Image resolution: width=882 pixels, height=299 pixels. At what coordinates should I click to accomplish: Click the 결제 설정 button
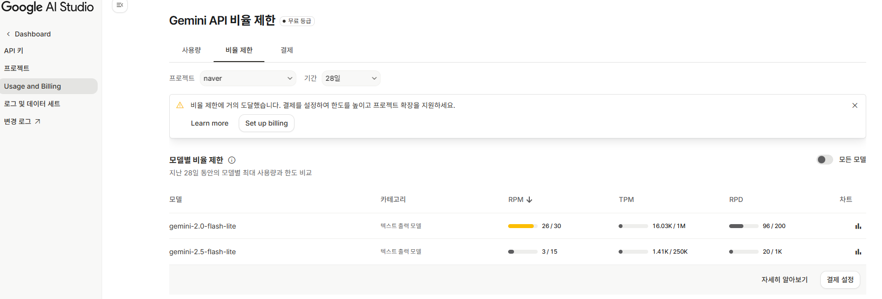tap(840, 280)
